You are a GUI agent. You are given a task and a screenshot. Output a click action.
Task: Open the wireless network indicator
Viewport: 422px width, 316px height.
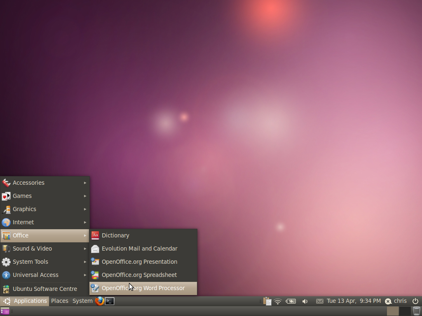278,301
